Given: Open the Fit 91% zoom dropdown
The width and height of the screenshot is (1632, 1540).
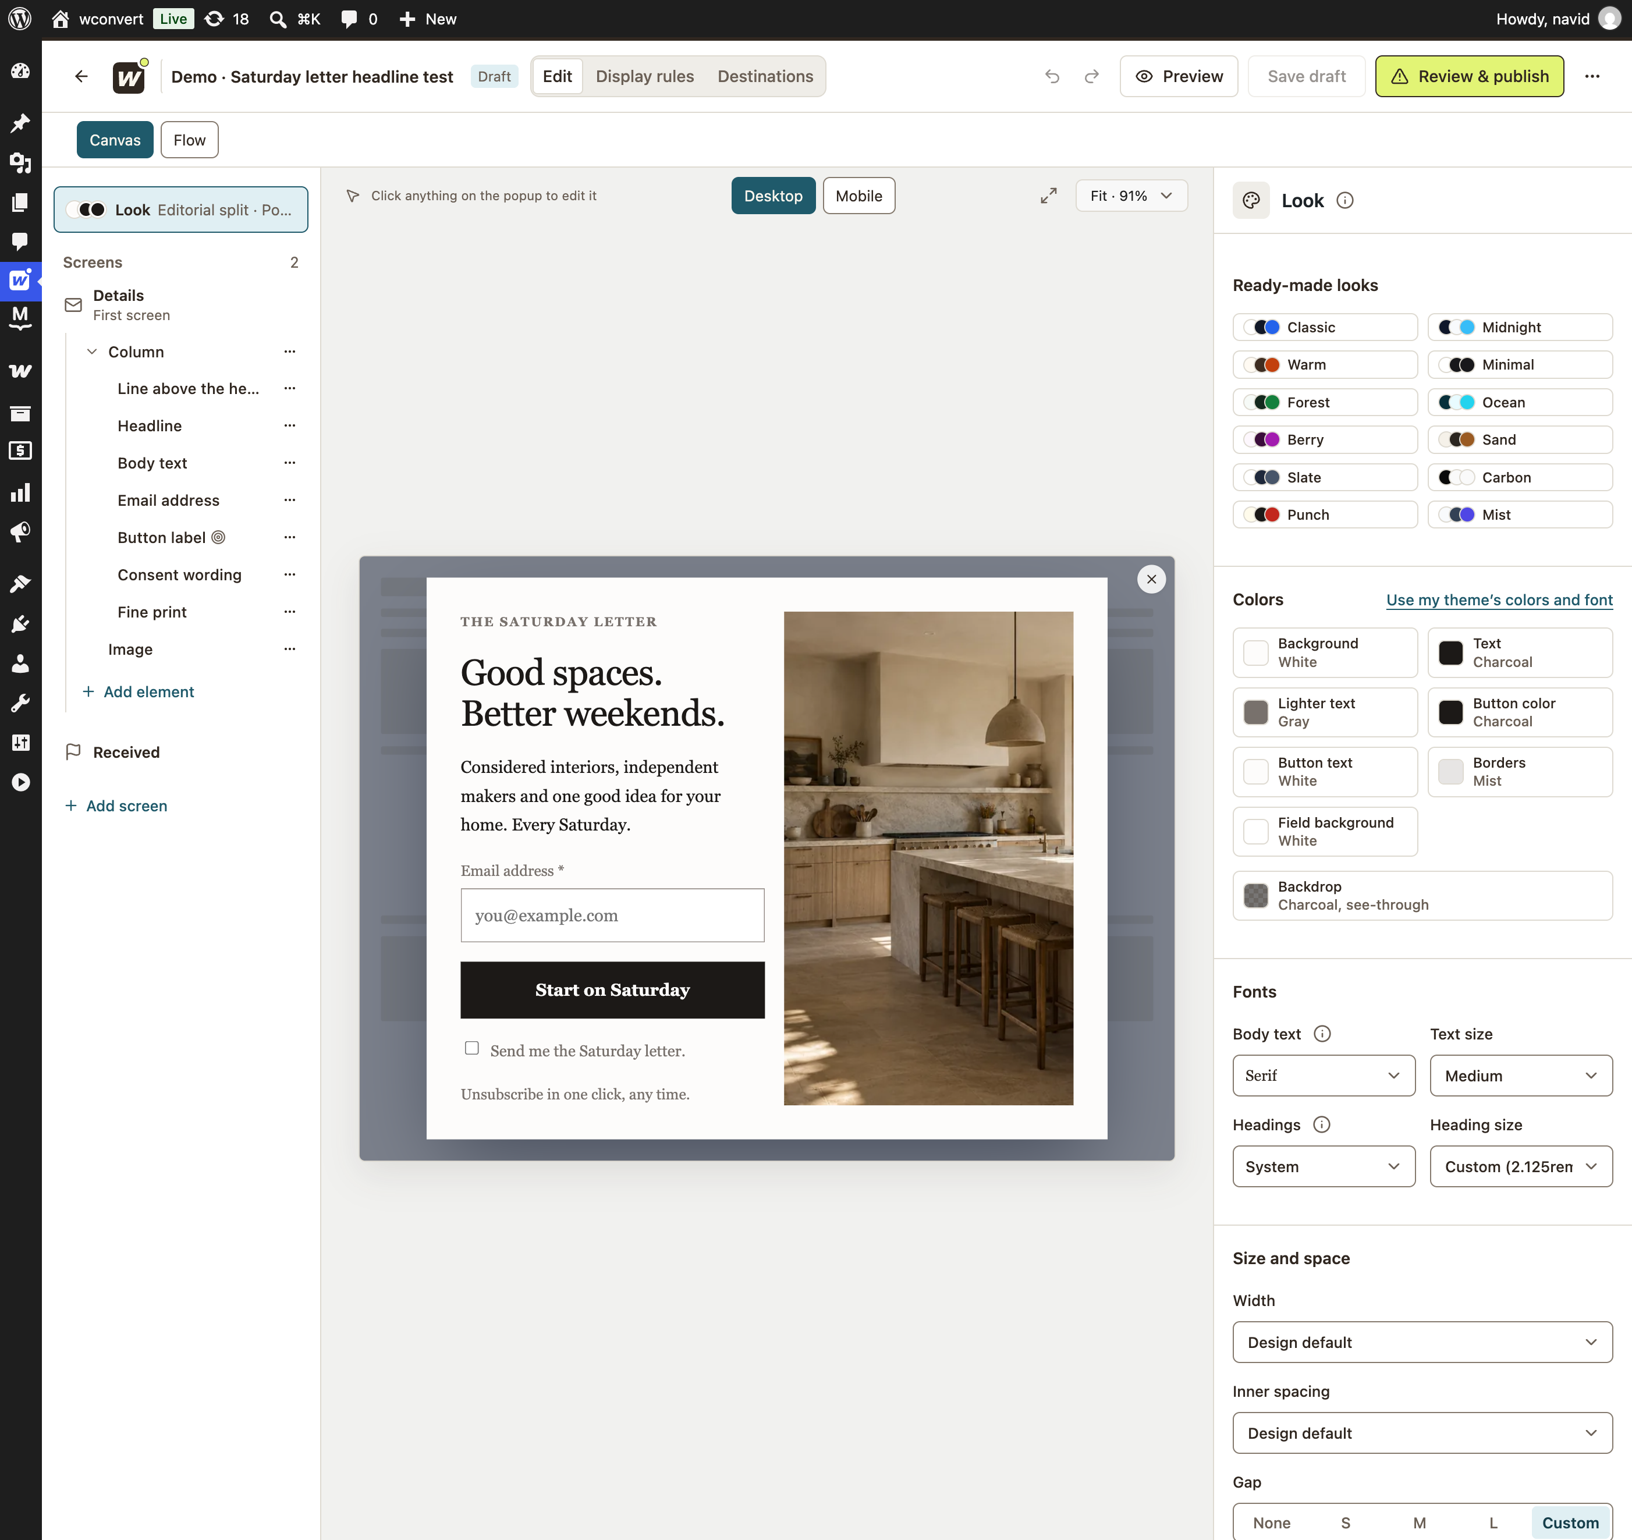Looking at the screenshot, I should tap(1131, 196).
